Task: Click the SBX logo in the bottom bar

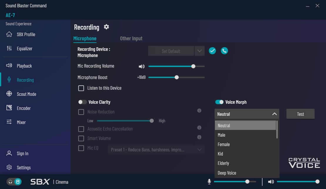Action: [40, 182]
